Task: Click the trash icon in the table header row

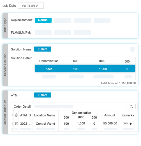Action: 16,115
